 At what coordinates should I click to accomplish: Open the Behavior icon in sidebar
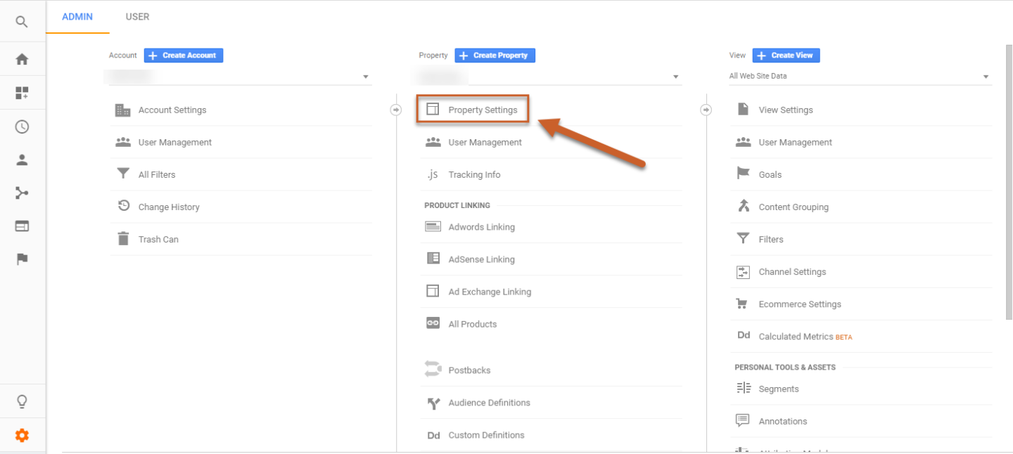[22, 226]
